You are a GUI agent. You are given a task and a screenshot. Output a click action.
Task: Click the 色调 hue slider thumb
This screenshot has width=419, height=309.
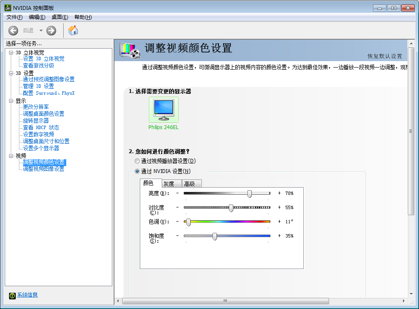[x=188, y=222]
